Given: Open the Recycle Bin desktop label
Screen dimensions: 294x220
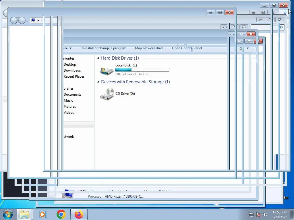Looking at the screenshot, I should pyautogui.click(x=286, y=198).
